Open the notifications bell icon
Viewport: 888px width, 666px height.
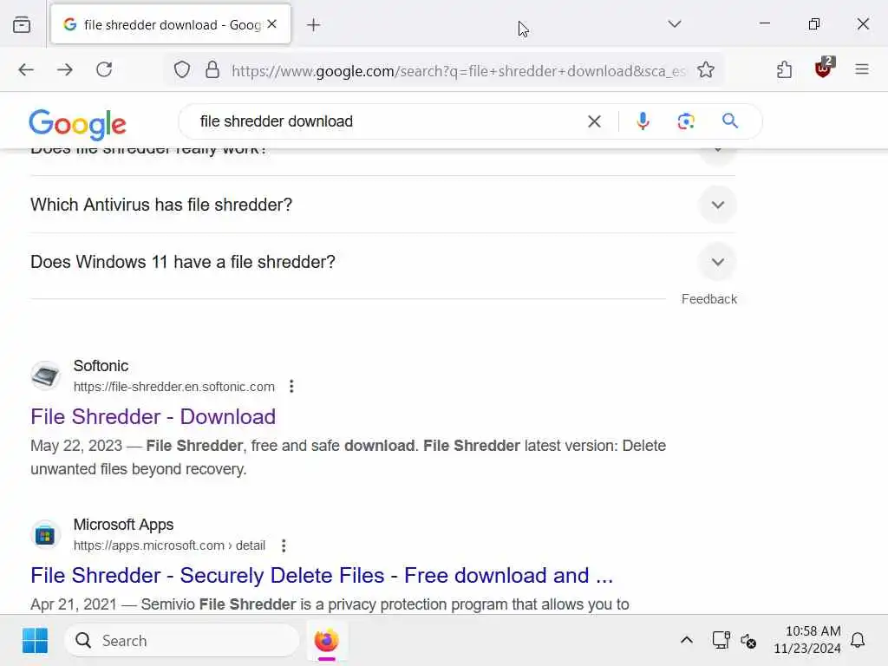pos(858,640)
